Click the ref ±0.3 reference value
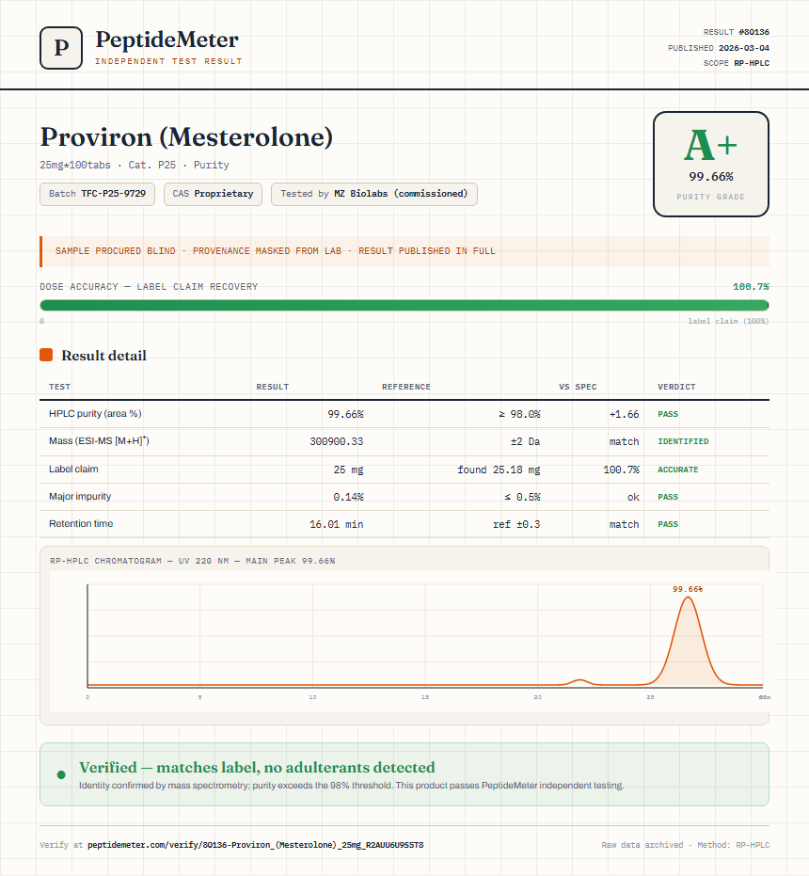Image resolution: width=809 pixels, height=876 pixels. [516, 524]
